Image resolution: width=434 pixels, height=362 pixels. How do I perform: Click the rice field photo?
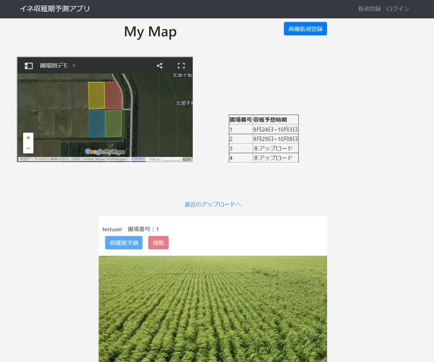pyautogui.click(x=213, y=309)
